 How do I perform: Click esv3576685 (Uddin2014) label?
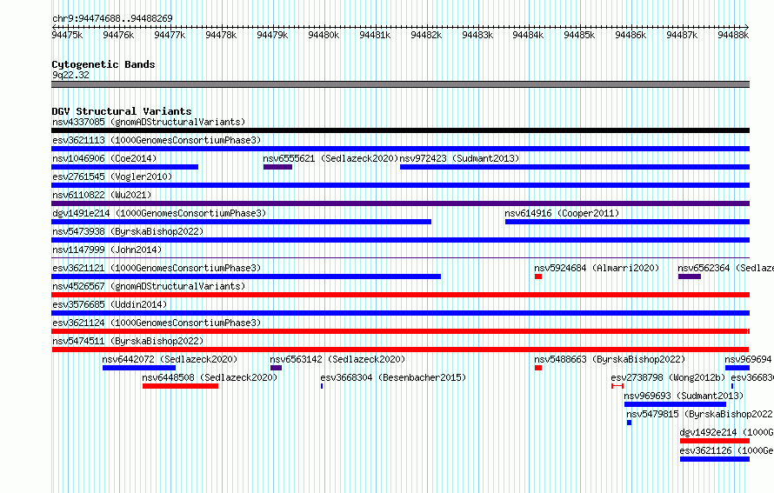110,304
